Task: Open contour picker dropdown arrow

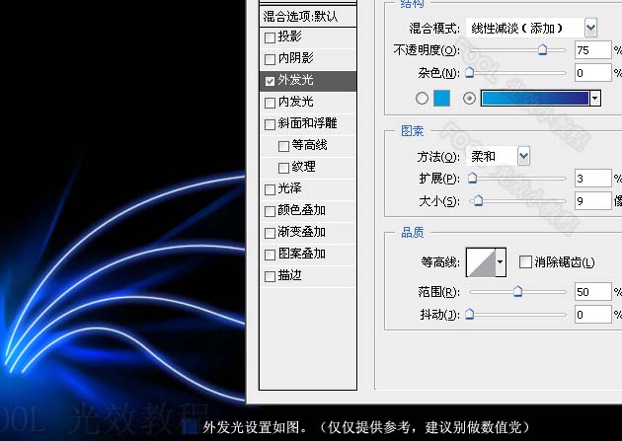Action: pos(501,262)
